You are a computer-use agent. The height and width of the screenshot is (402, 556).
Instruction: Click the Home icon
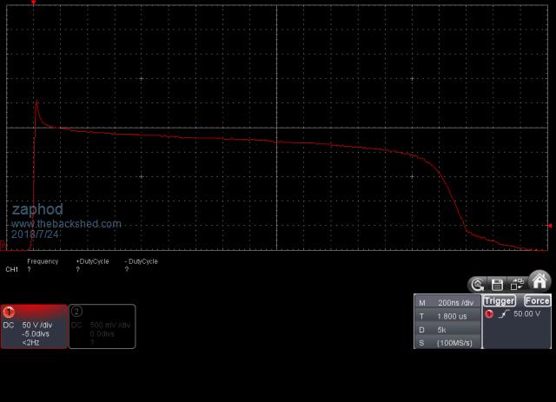click(539, 281)
